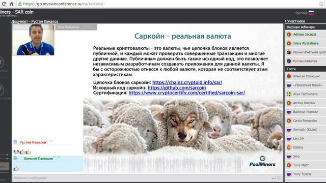326x183 pixels.
Task: Select guest Aliya Tazhbanava
Action: click(x=305, y=94)
